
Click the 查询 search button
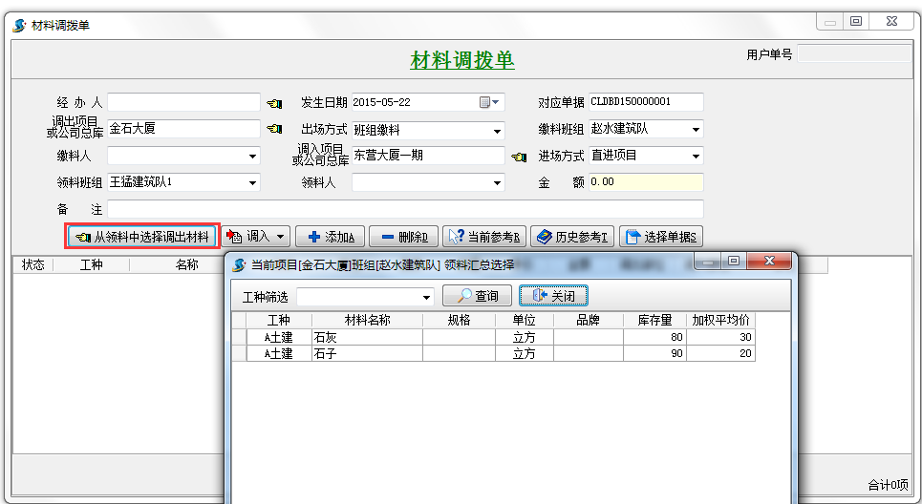(x=477, y=296)
